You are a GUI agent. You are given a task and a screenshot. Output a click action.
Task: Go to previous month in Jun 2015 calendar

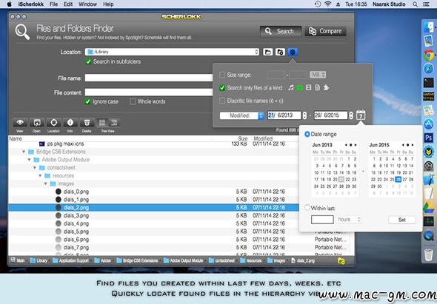tap(403, 145)
